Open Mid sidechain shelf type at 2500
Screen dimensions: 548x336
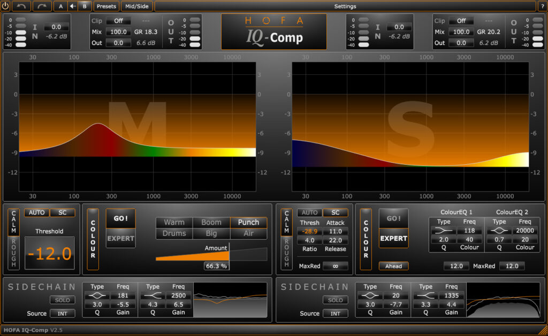point(153,295)
